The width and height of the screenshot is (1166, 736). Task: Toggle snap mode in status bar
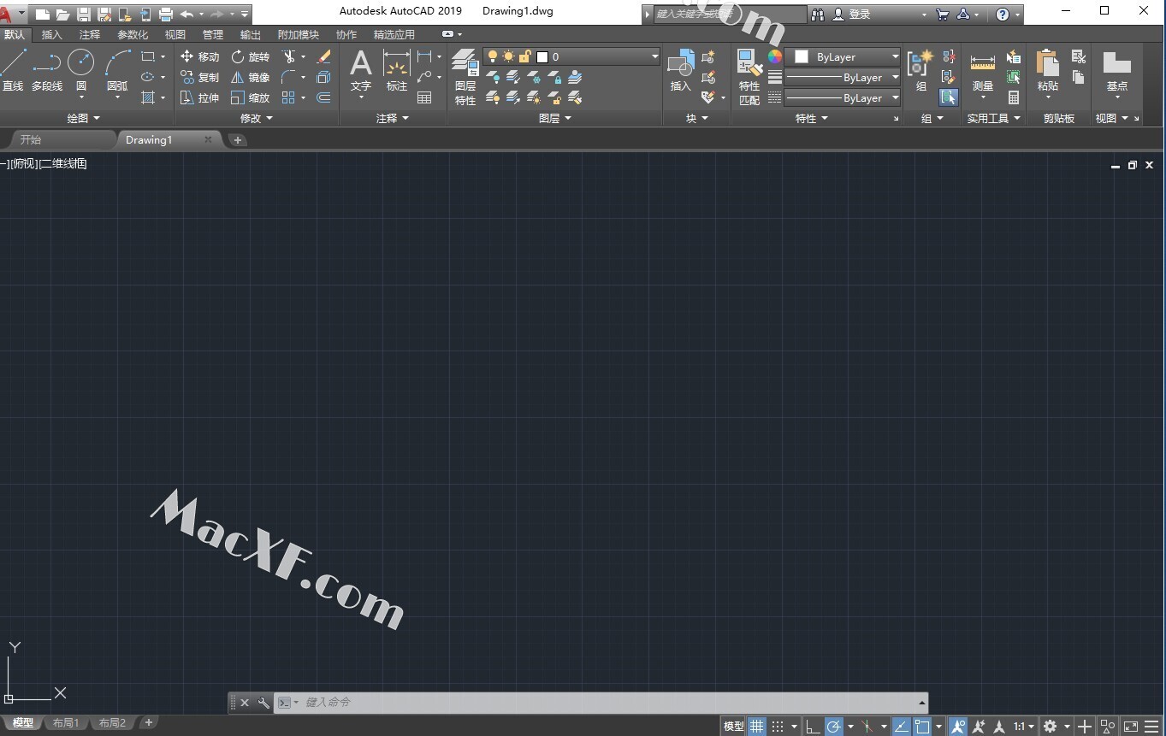tap(778, 727)
